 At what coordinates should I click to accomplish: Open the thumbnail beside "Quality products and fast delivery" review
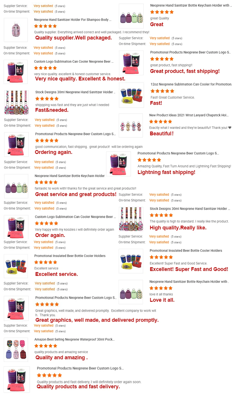pos(16,379)
